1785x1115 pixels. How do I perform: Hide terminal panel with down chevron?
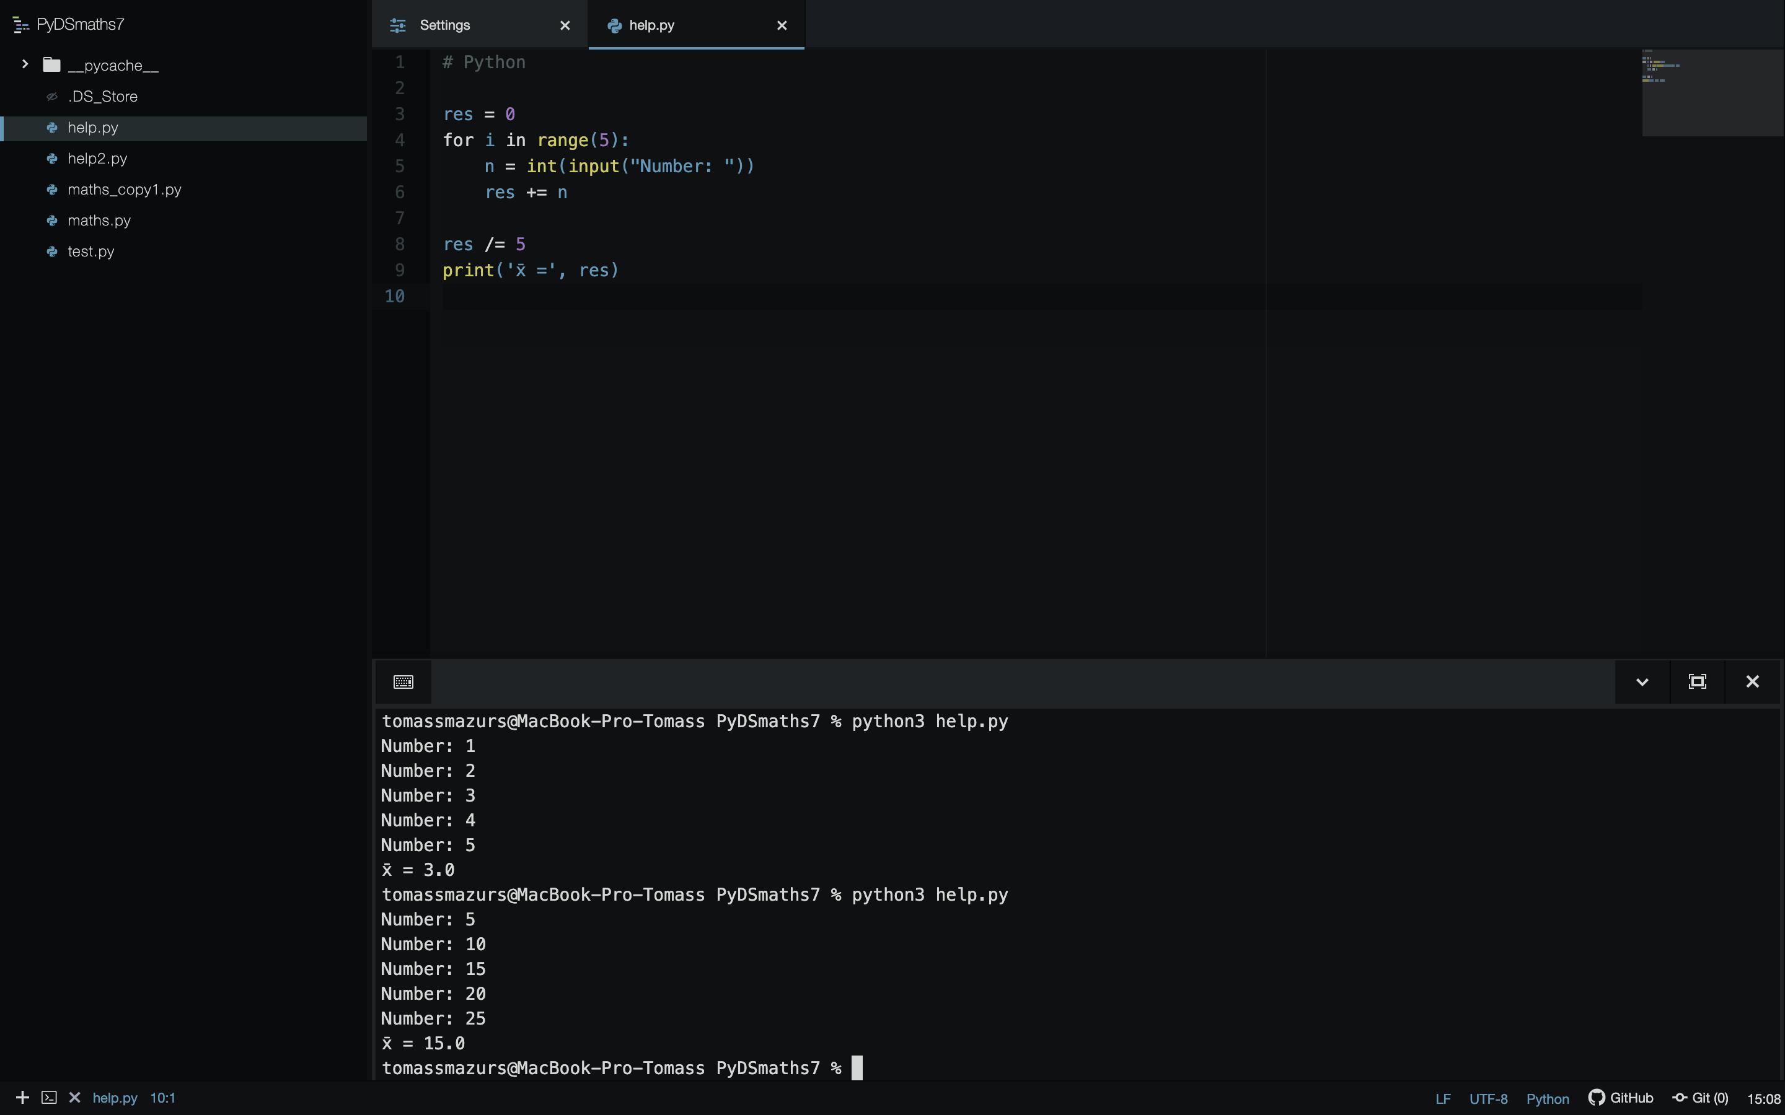click(x=1642, y=681)
